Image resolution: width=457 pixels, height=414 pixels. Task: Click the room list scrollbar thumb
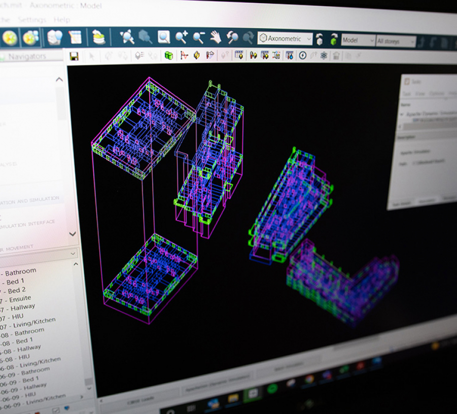[89, 382]
